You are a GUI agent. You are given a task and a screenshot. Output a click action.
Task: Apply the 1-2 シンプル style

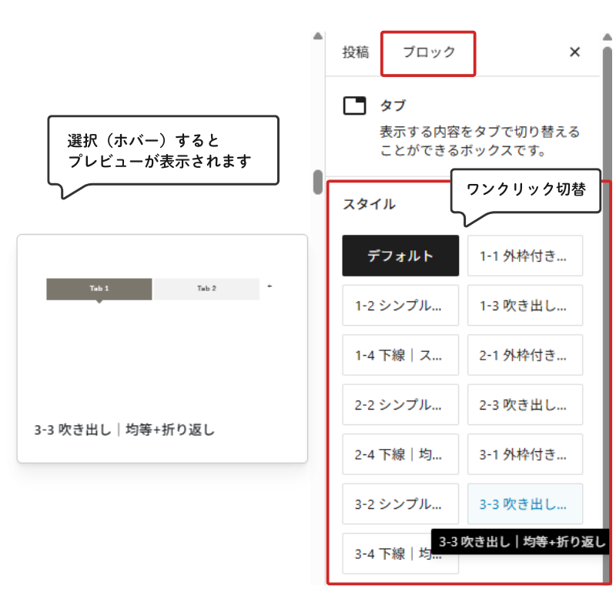(400, 305)
